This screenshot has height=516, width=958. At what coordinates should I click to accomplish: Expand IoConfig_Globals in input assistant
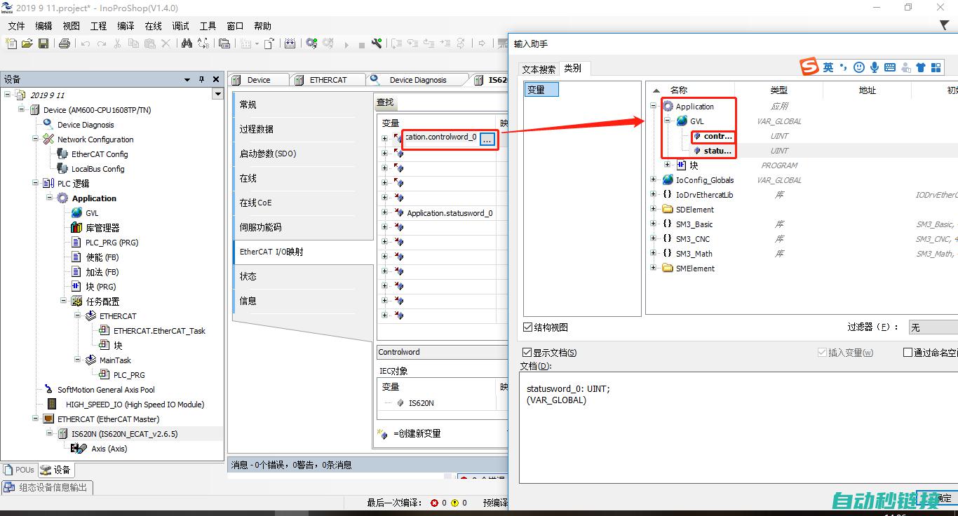pos(654,180)
